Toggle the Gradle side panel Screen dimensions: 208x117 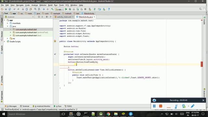coord(204,21)
